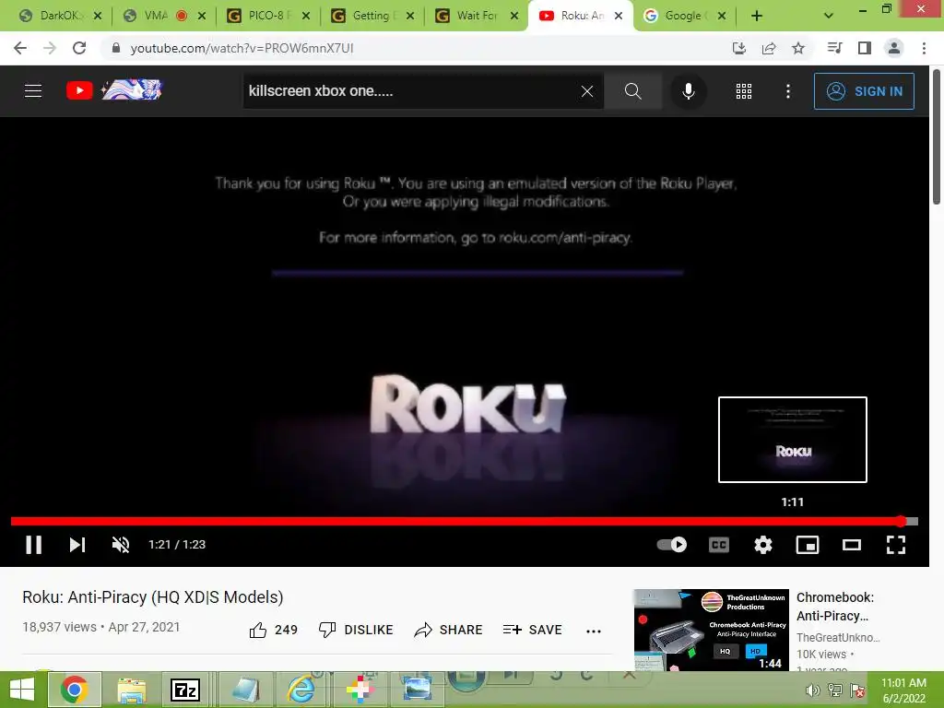Open a new browser tab
This screenshot has width=944, height=708.
click(x=757, y=16)
